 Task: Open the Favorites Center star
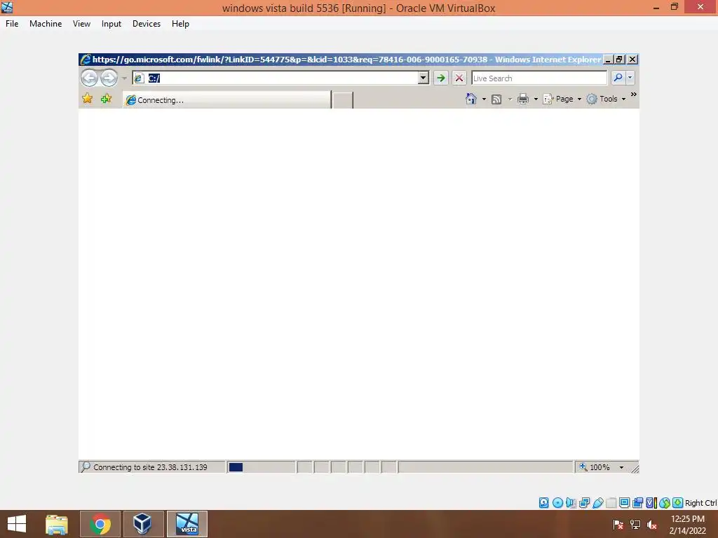(88, 98)
